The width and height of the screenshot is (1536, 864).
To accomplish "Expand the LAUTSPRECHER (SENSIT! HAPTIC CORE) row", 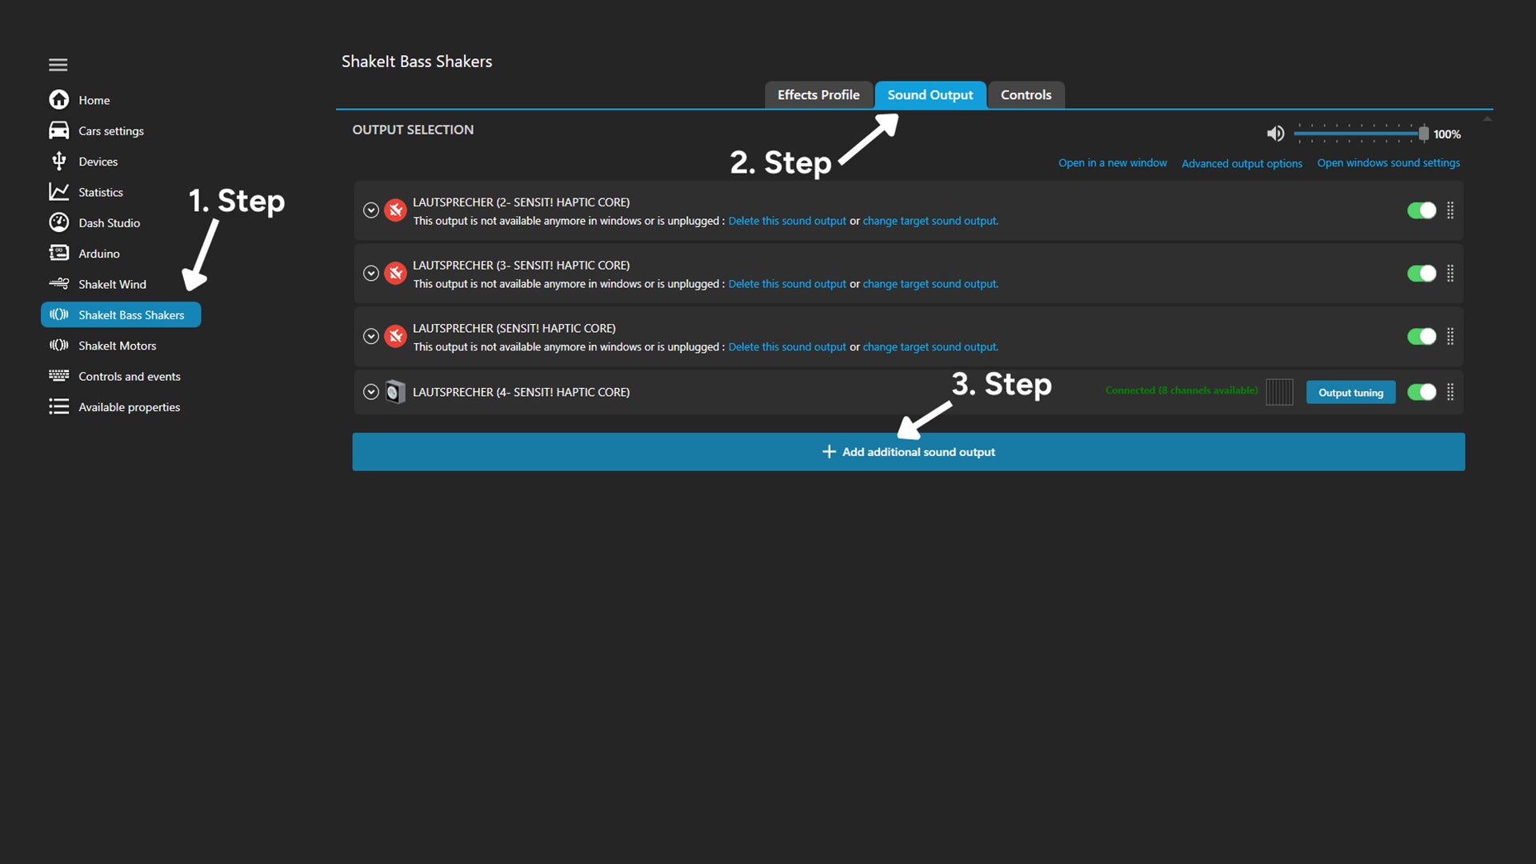I will click(370, 336).
